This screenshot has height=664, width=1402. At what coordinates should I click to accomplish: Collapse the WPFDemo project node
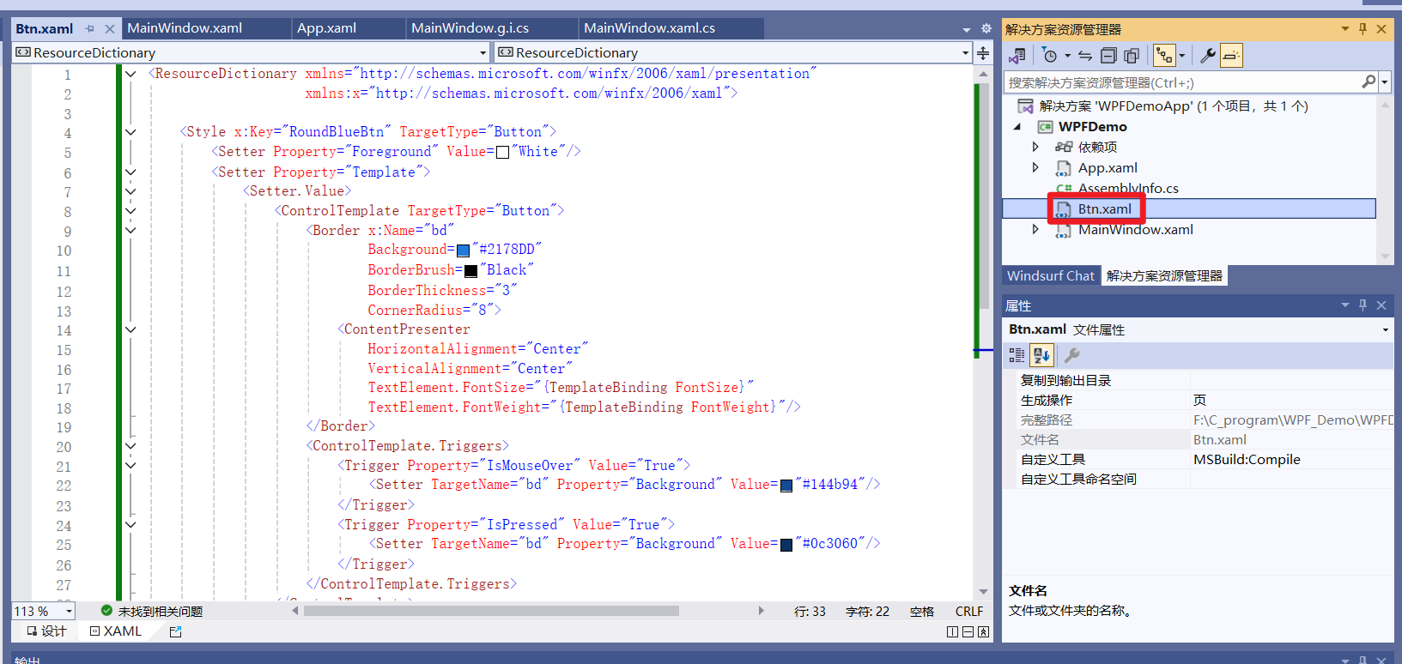pyautogui.click(x=1017, y=127)
